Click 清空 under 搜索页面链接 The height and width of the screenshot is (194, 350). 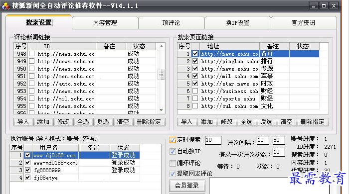pyautogui.click(x=286, y=122)
